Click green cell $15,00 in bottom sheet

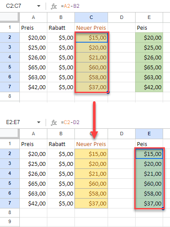[x=149, y=154]
